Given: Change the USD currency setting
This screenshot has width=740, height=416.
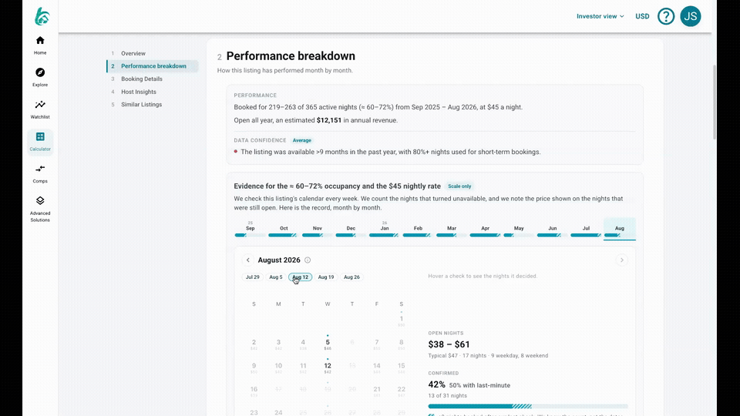Looking at the screenshot, I should [642, 16].
